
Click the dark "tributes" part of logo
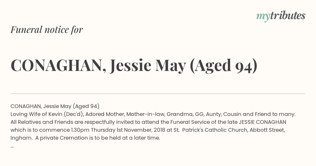point(288,16)
